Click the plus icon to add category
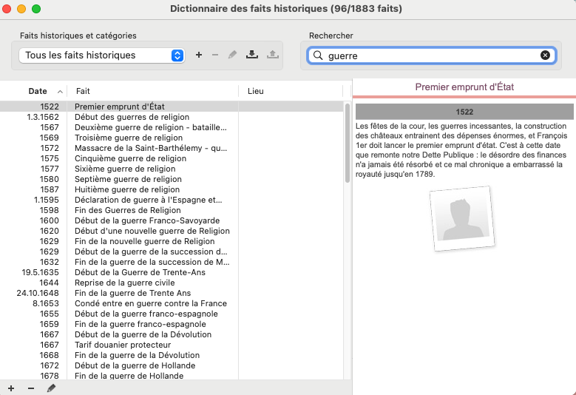Screen dimensions: 576x395 [199, 55]
